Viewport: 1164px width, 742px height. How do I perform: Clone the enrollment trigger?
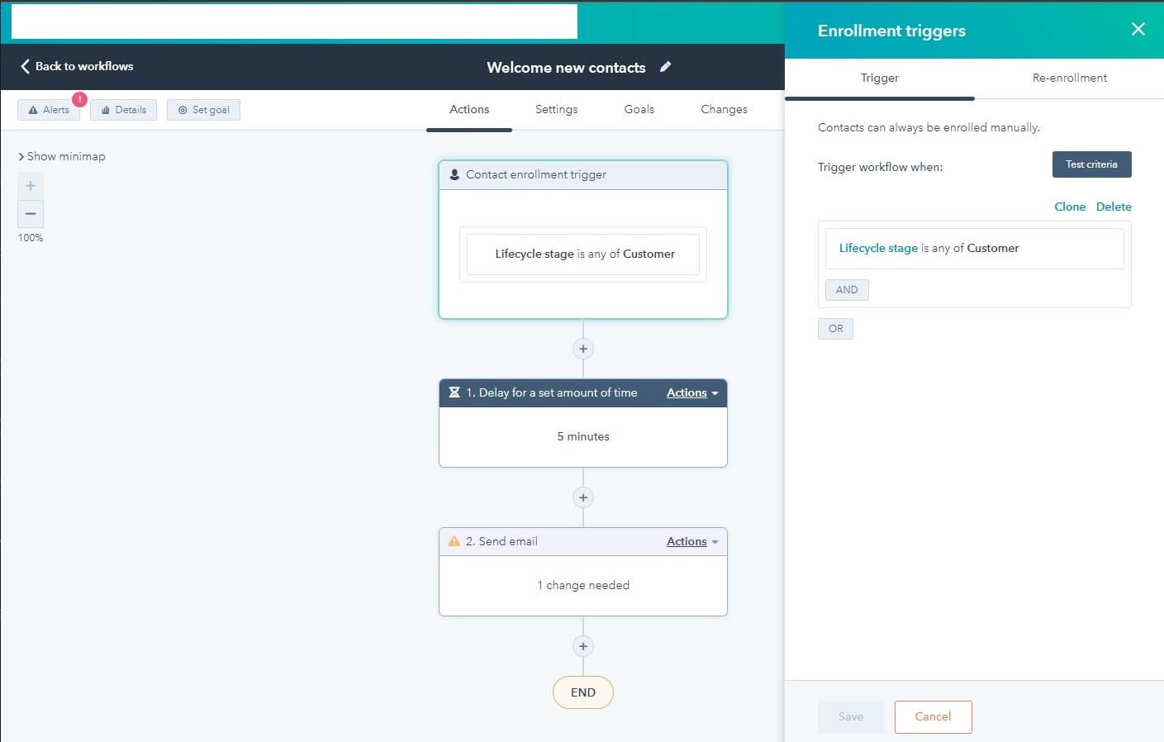coord(1070,207)
